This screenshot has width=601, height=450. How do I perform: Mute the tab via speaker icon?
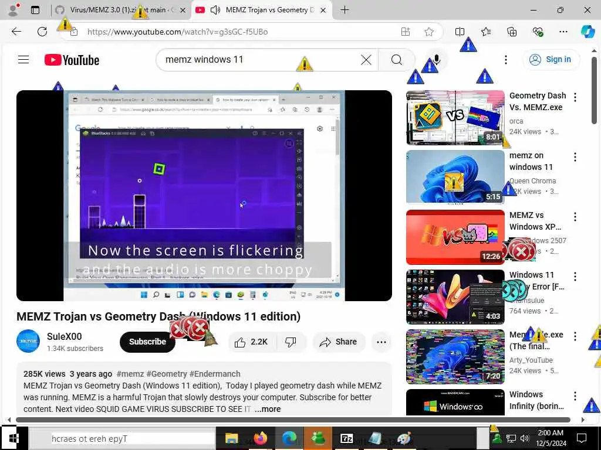[x=215, y=10]
